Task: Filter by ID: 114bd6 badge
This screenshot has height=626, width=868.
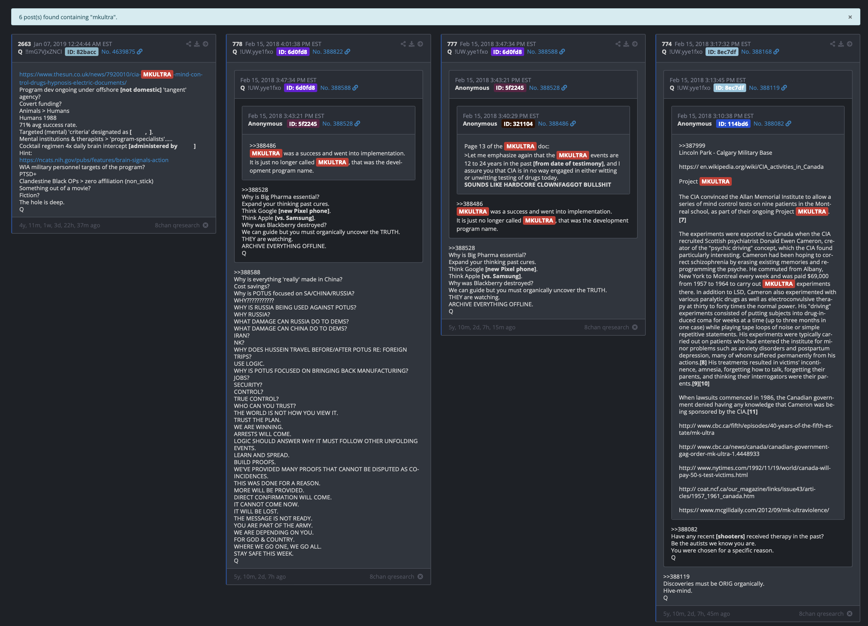Action: (x=733, y=124)
